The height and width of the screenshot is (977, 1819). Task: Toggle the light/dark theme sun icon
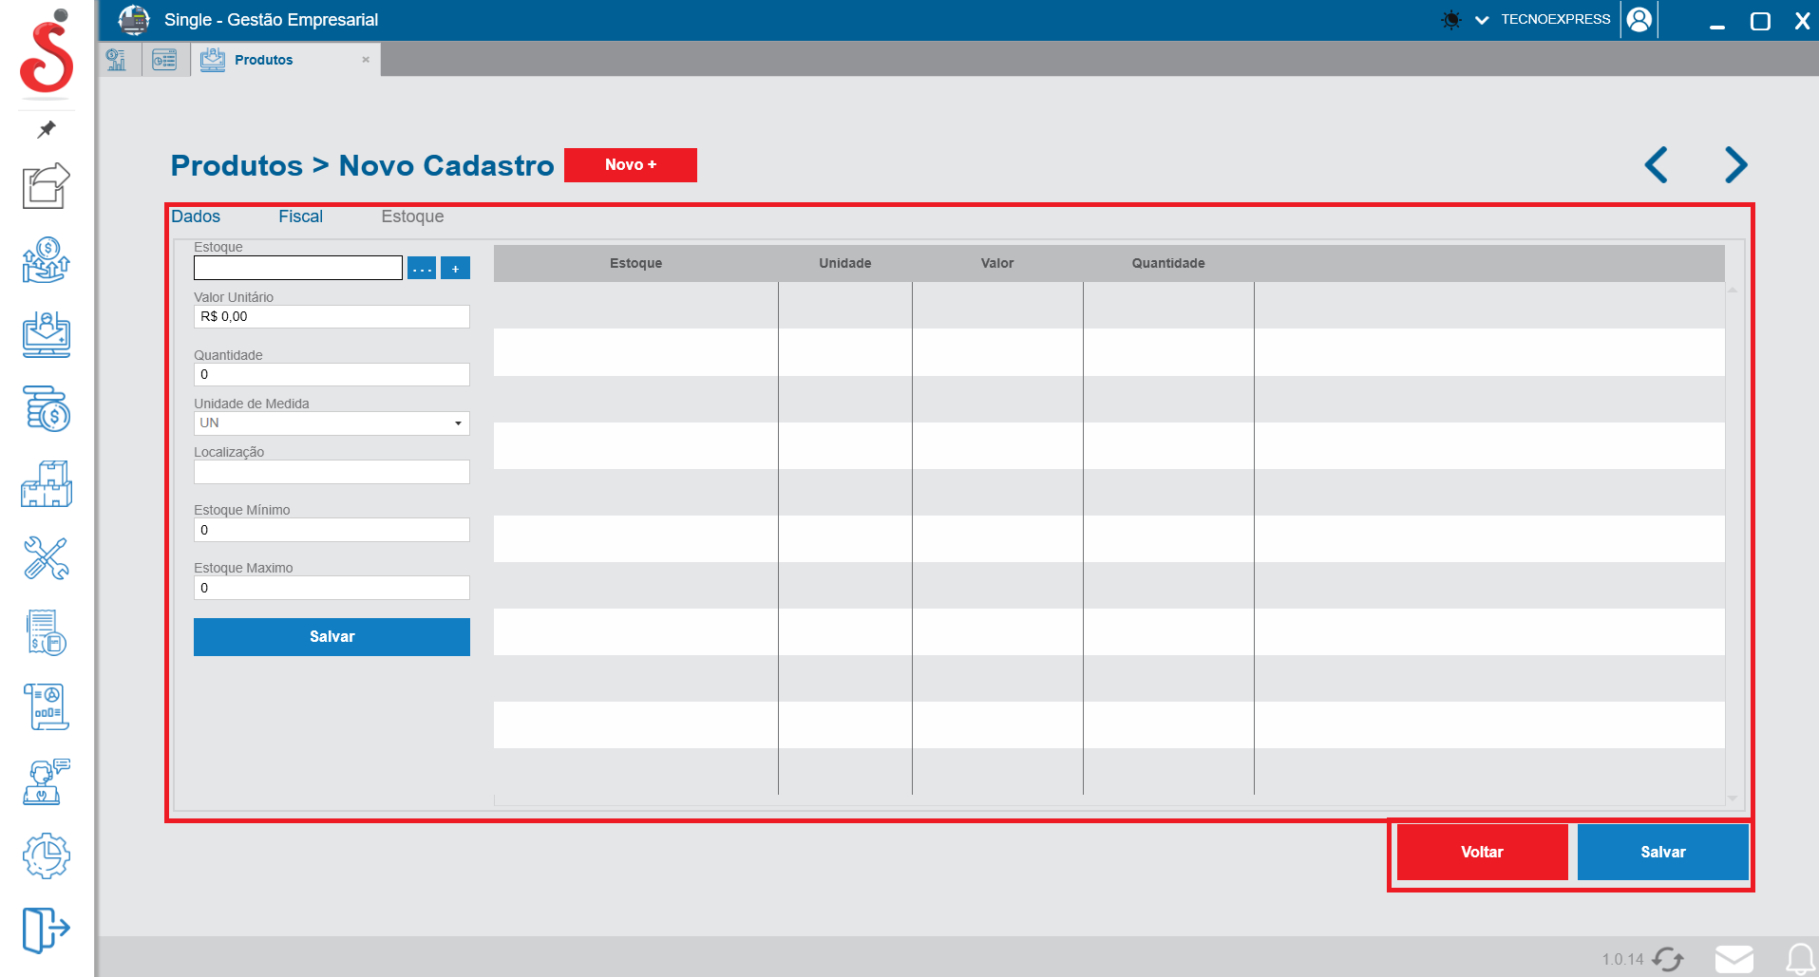(x=1450, y=19)
